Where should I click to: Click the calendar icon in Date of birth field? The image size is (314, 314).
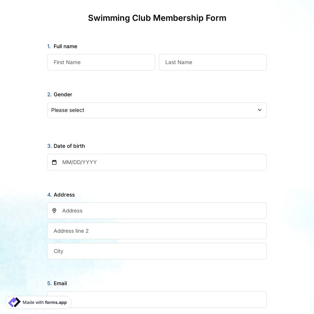(x=54, y=162)
